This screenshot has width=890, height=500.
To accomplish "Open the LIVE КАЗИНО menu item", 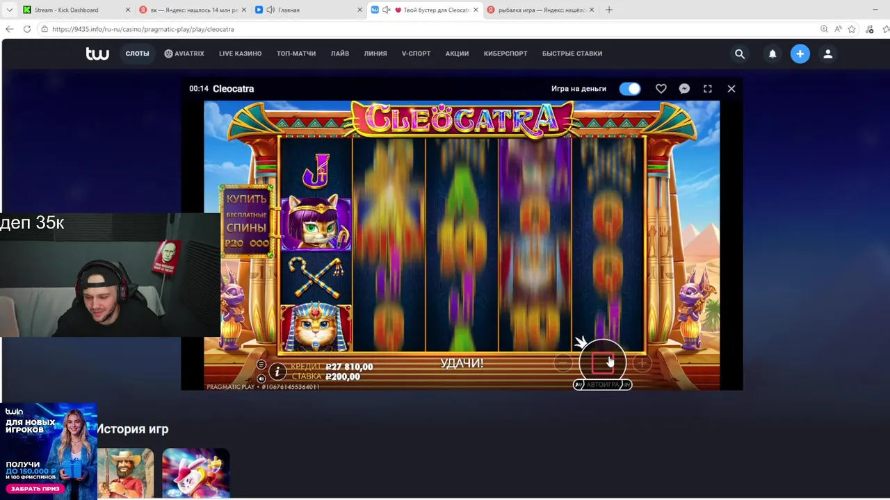I will click(241, 53).
